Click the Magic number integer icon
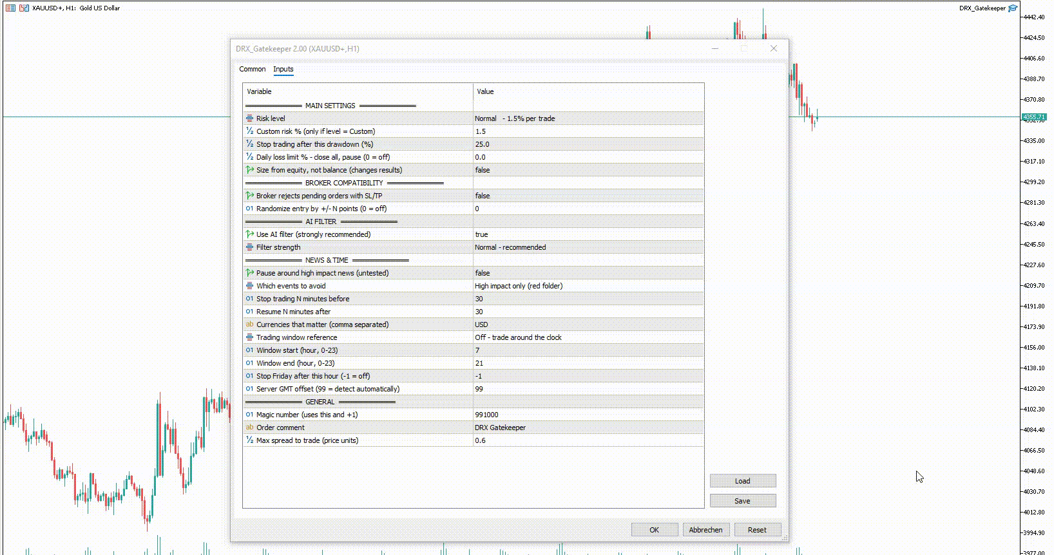Screen dimensions: 1054x555 [249, 415]
